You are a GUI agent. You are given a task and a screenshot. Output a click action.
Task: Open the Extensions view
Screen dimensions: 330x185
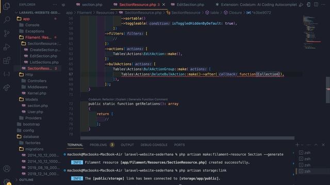(x=7, y=61)
